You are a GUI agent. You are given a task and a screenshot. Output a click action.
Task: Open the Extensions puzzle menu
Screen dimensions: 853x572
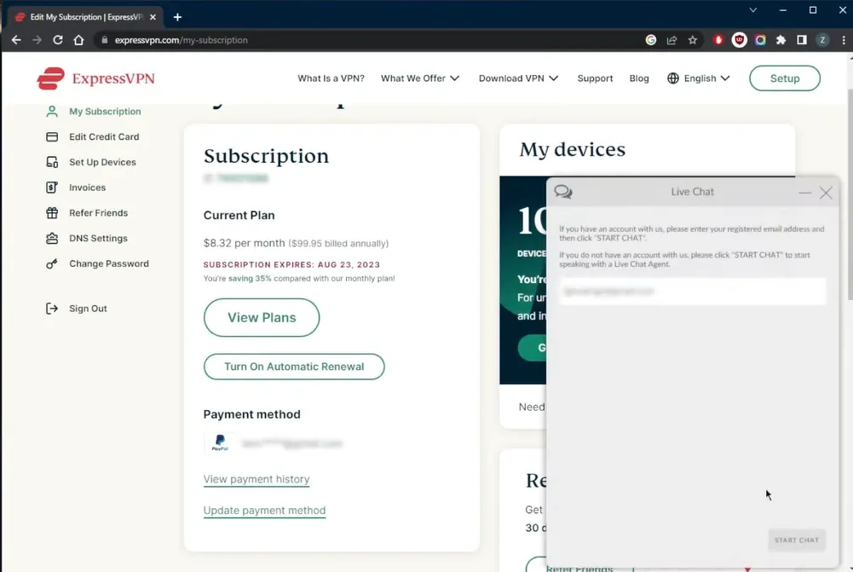tap(781, 40)
